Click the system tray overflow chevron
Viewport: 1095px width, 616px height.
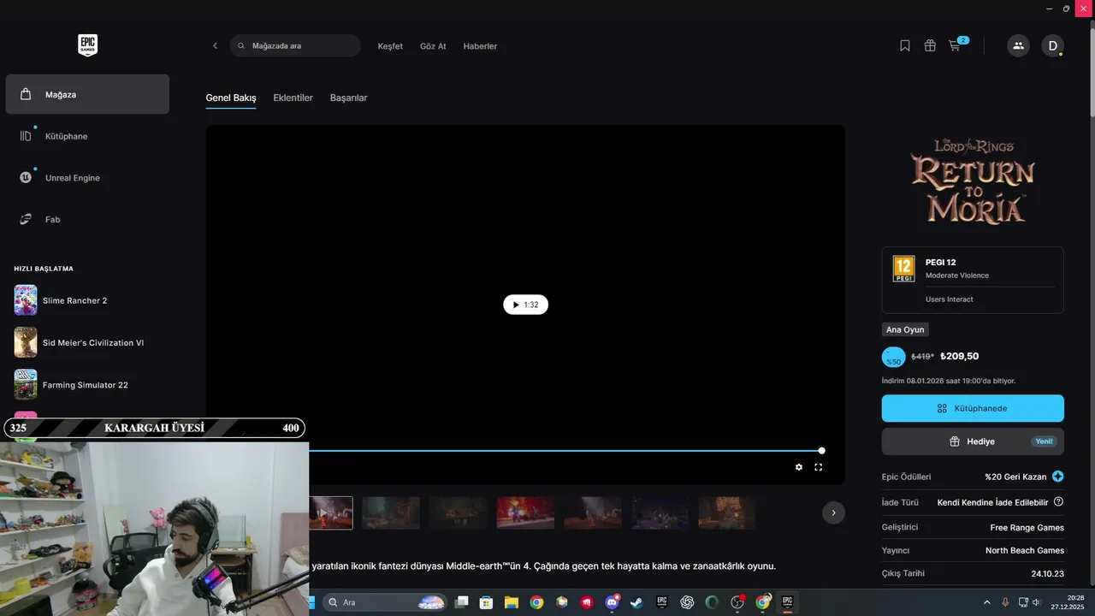point(986,602)
